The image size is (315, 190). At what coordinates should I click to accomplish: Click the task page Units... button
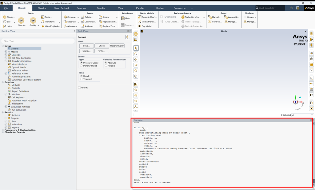coord(102,51)
